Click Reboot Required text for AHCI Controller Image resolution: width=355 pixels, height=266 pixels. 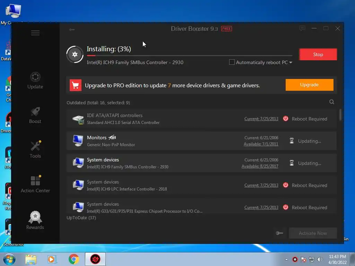tap(310, 119)
